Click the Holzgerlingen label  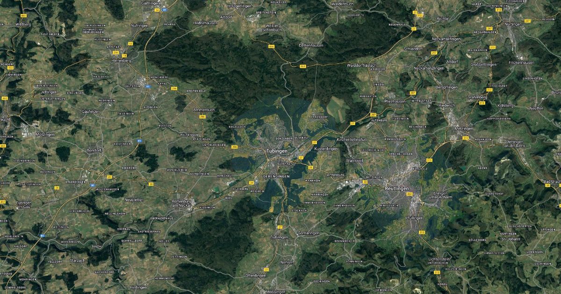pyautogui.click(x=239, y=6)
